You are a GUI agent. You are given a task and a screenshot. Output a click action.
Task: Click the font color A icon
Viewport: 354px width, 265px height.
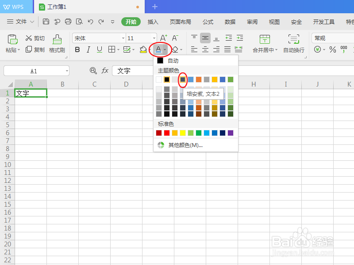(158, 49)
